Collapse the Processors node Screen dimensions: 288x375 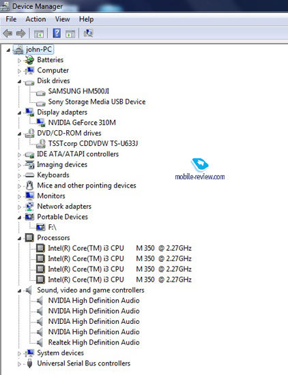coord(19,239)
